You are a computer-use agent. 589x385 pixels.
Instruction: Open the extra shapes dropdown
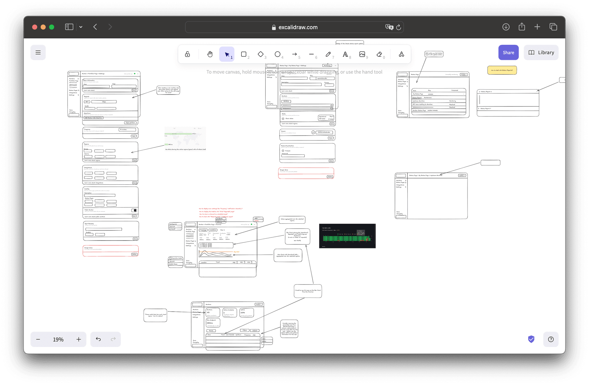(x=401, y=54)
